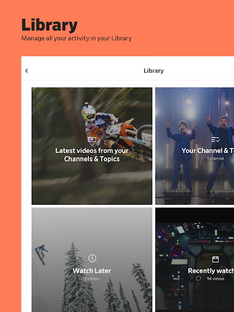
Task: Click the 5 videos count under Watch Later
Action: tap(92, 278)
